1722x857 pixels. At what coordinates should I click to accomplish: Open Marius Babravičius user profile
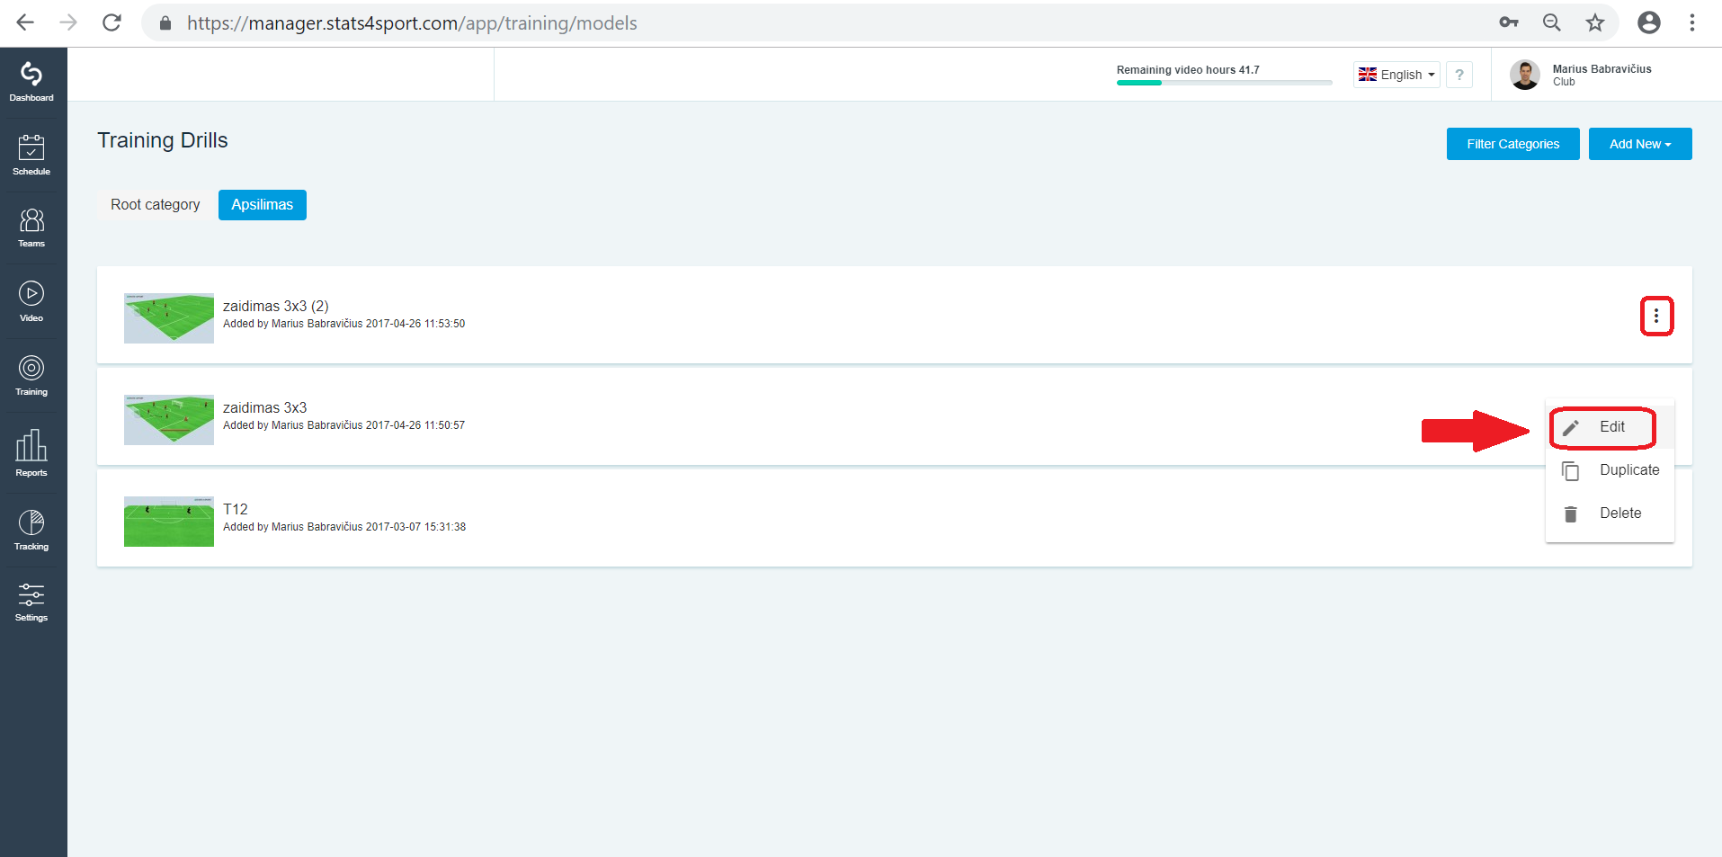pyautogui.click(x=1581, y=75)
